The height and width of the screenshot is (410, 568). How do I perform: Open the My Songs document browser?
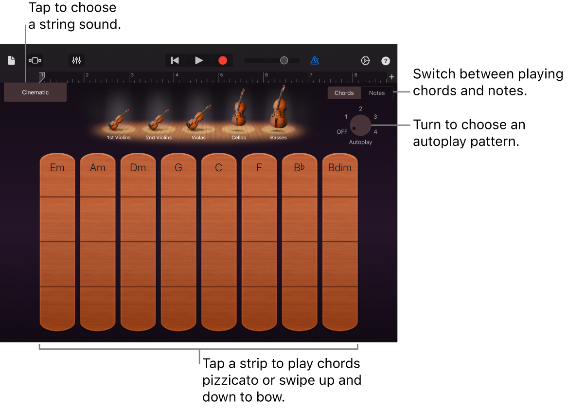pyautogui.click(x=11, y=60)
